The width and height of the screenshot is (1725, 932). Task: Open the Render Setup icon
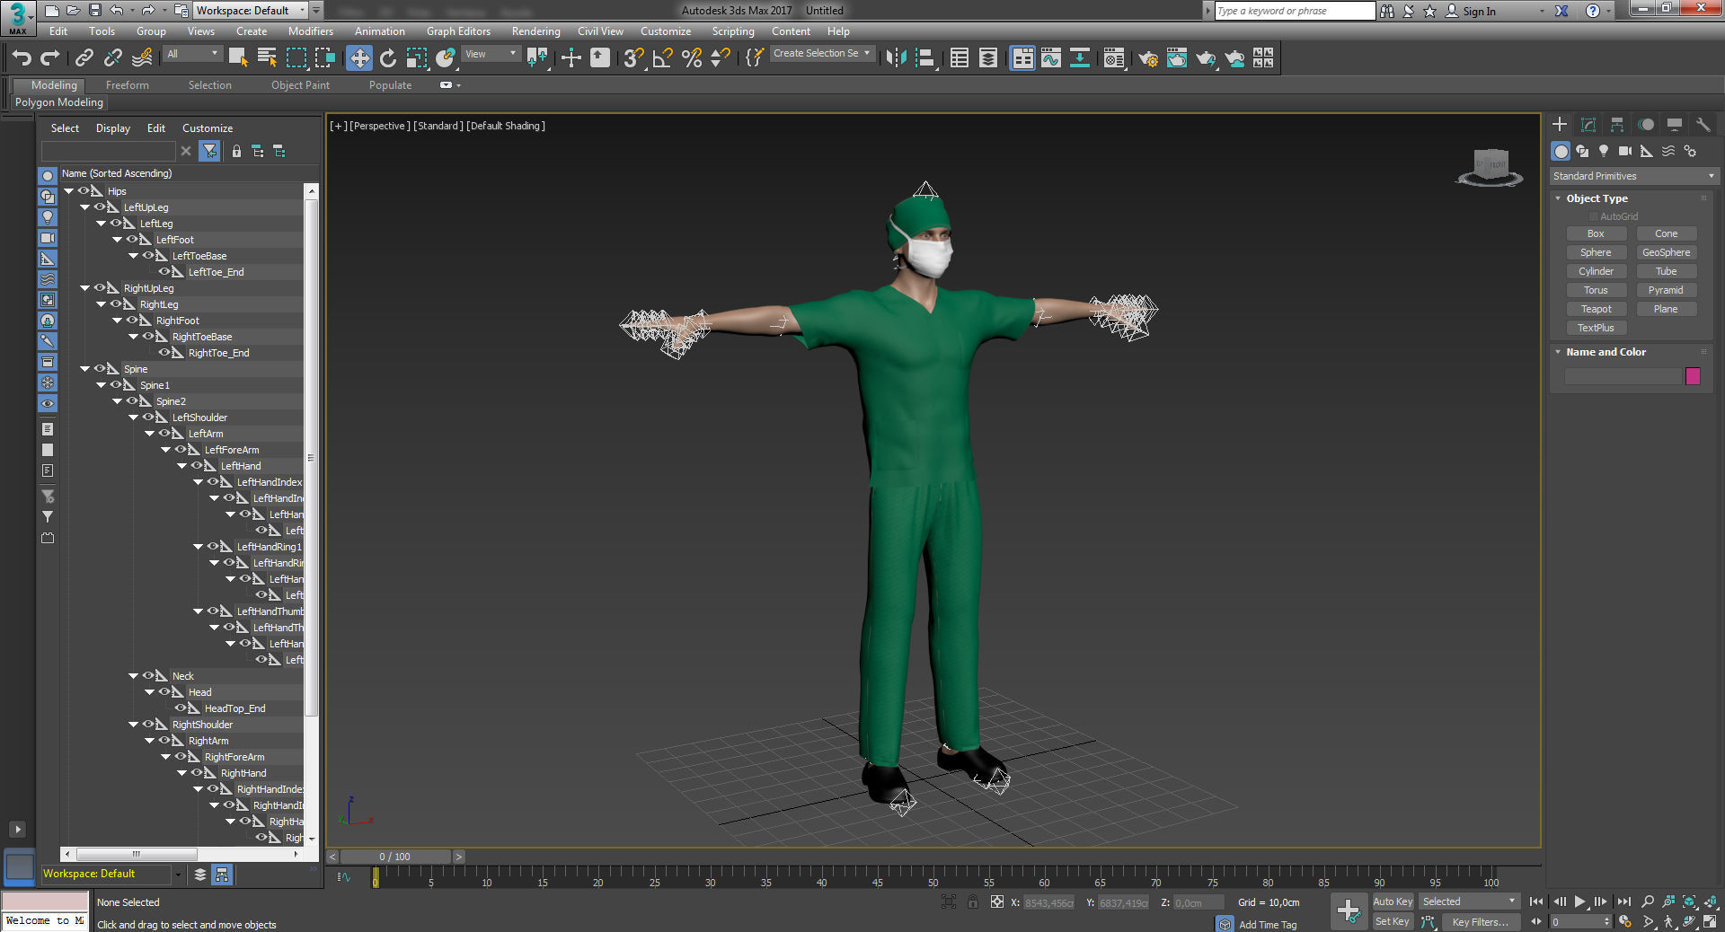(1148, 58)
